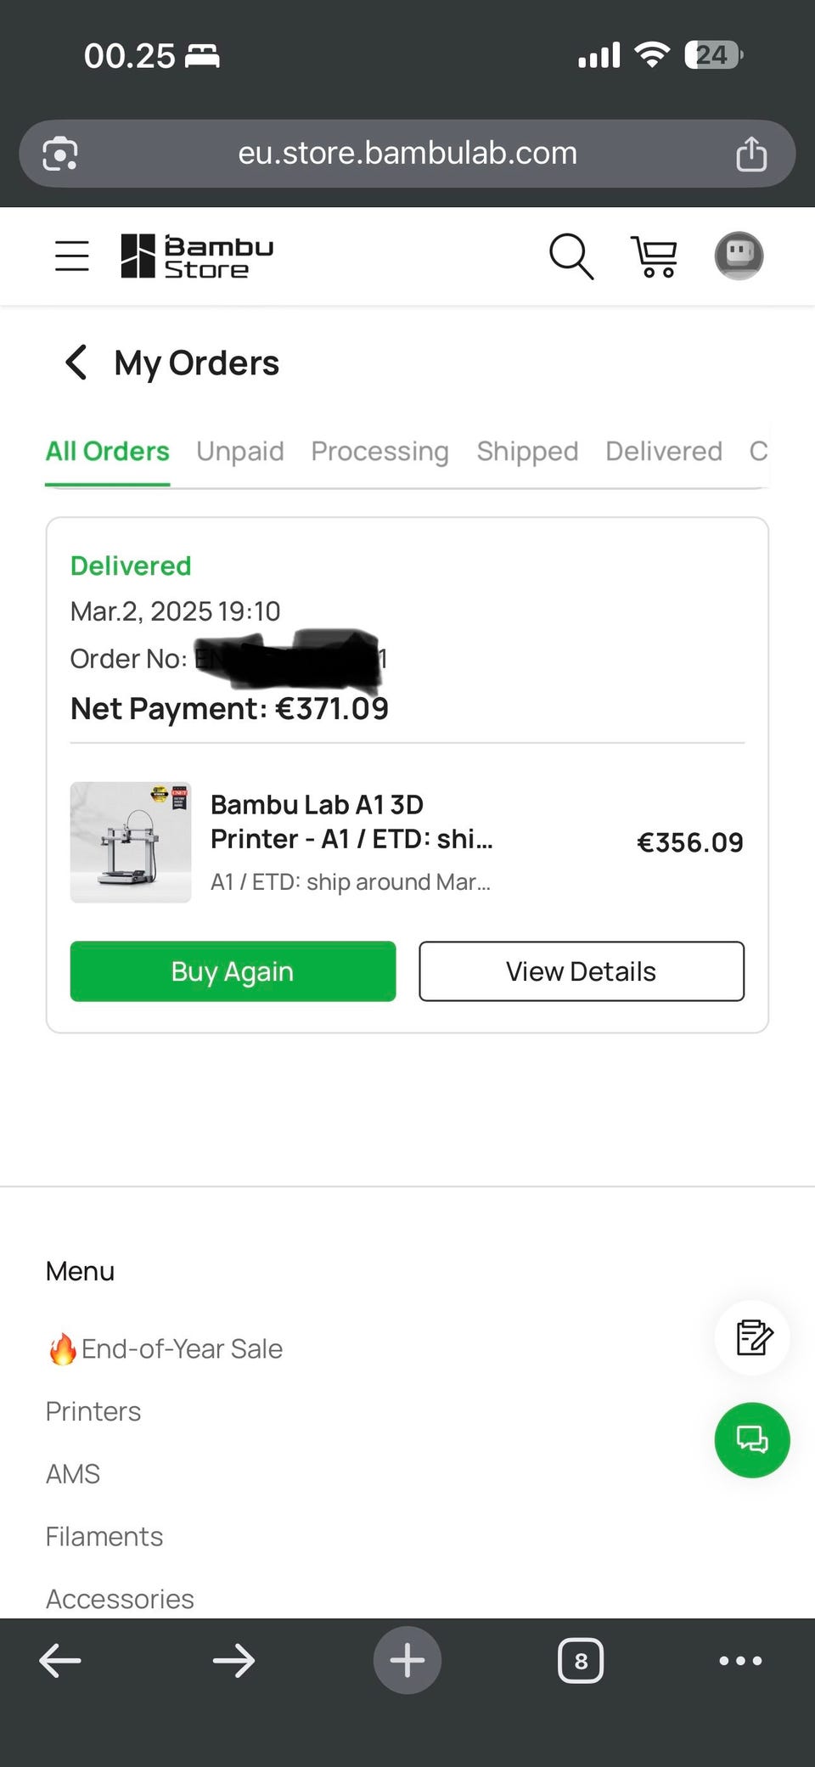This screenshot has width=815, height=1767.
Task: Tap the feedback form floating icon
Action: click(752, 1337)
